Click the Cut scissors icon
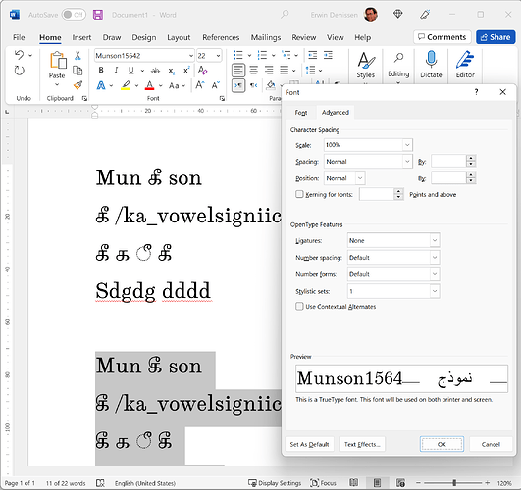The height and width of the screenshot is (490, 521). click(78, 56)
